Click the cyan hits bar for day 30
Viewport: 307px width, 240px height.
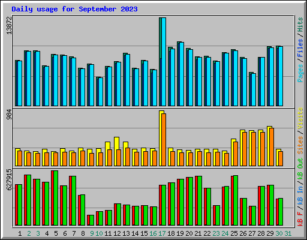281,76
